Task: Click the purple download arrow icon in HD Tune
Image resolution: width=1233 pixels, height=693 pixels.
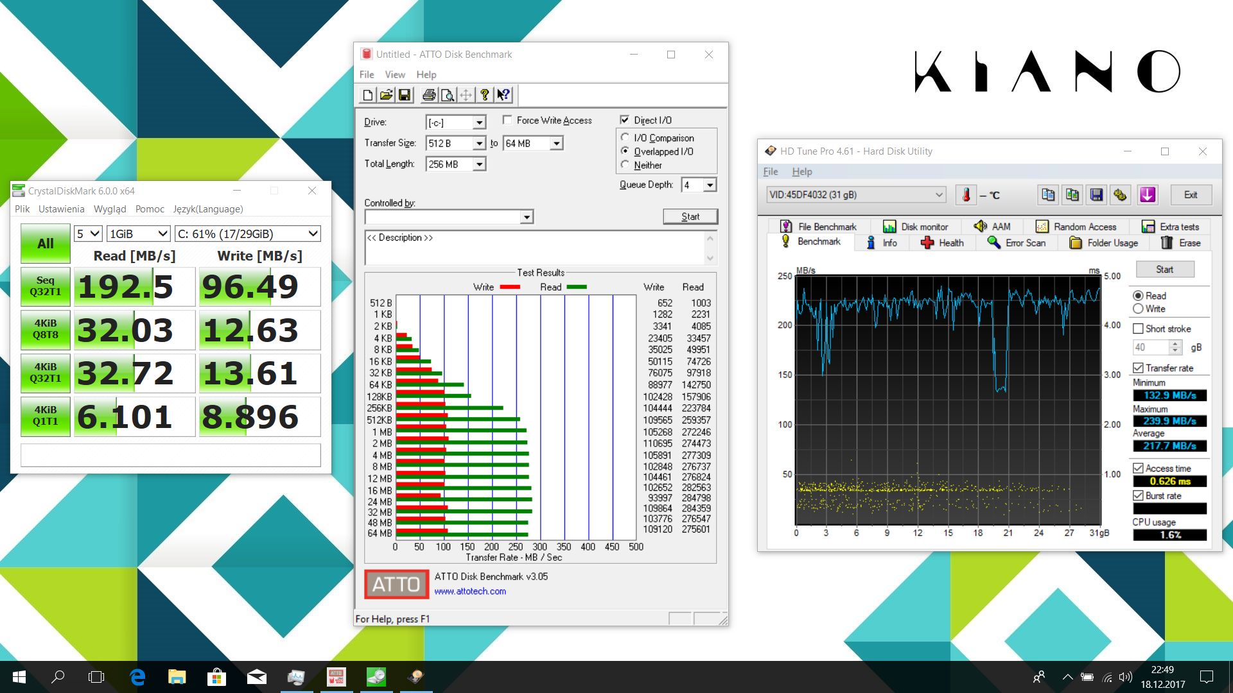Action: [1148, 194]
